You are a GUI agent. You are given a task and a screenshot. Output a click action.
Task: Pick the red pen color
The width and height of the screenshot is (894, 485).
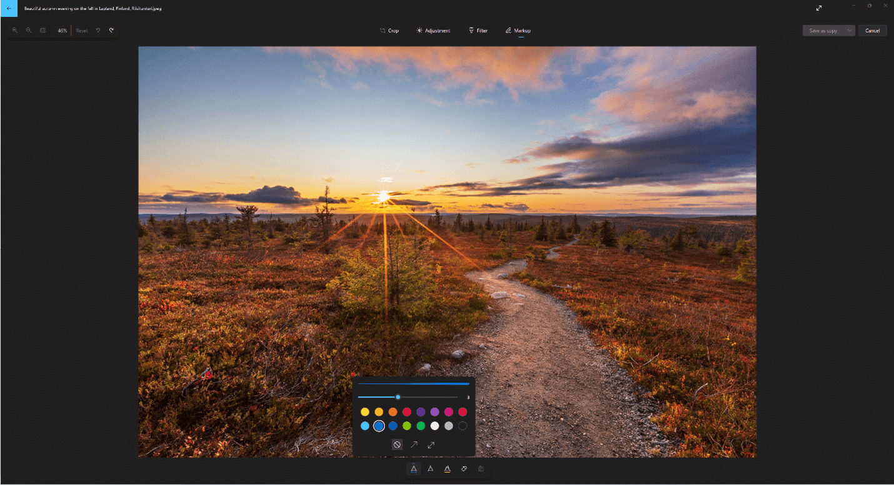pyautogui.click(x=407, y=412)
